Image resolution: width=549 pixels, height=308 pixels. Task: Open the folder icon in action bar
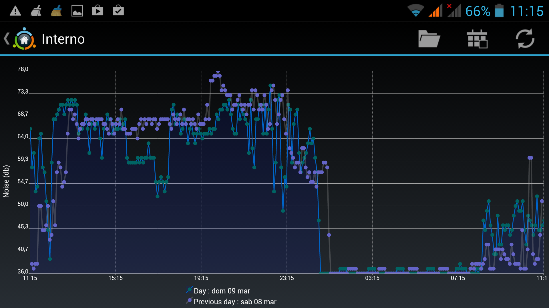click(429, 39)
